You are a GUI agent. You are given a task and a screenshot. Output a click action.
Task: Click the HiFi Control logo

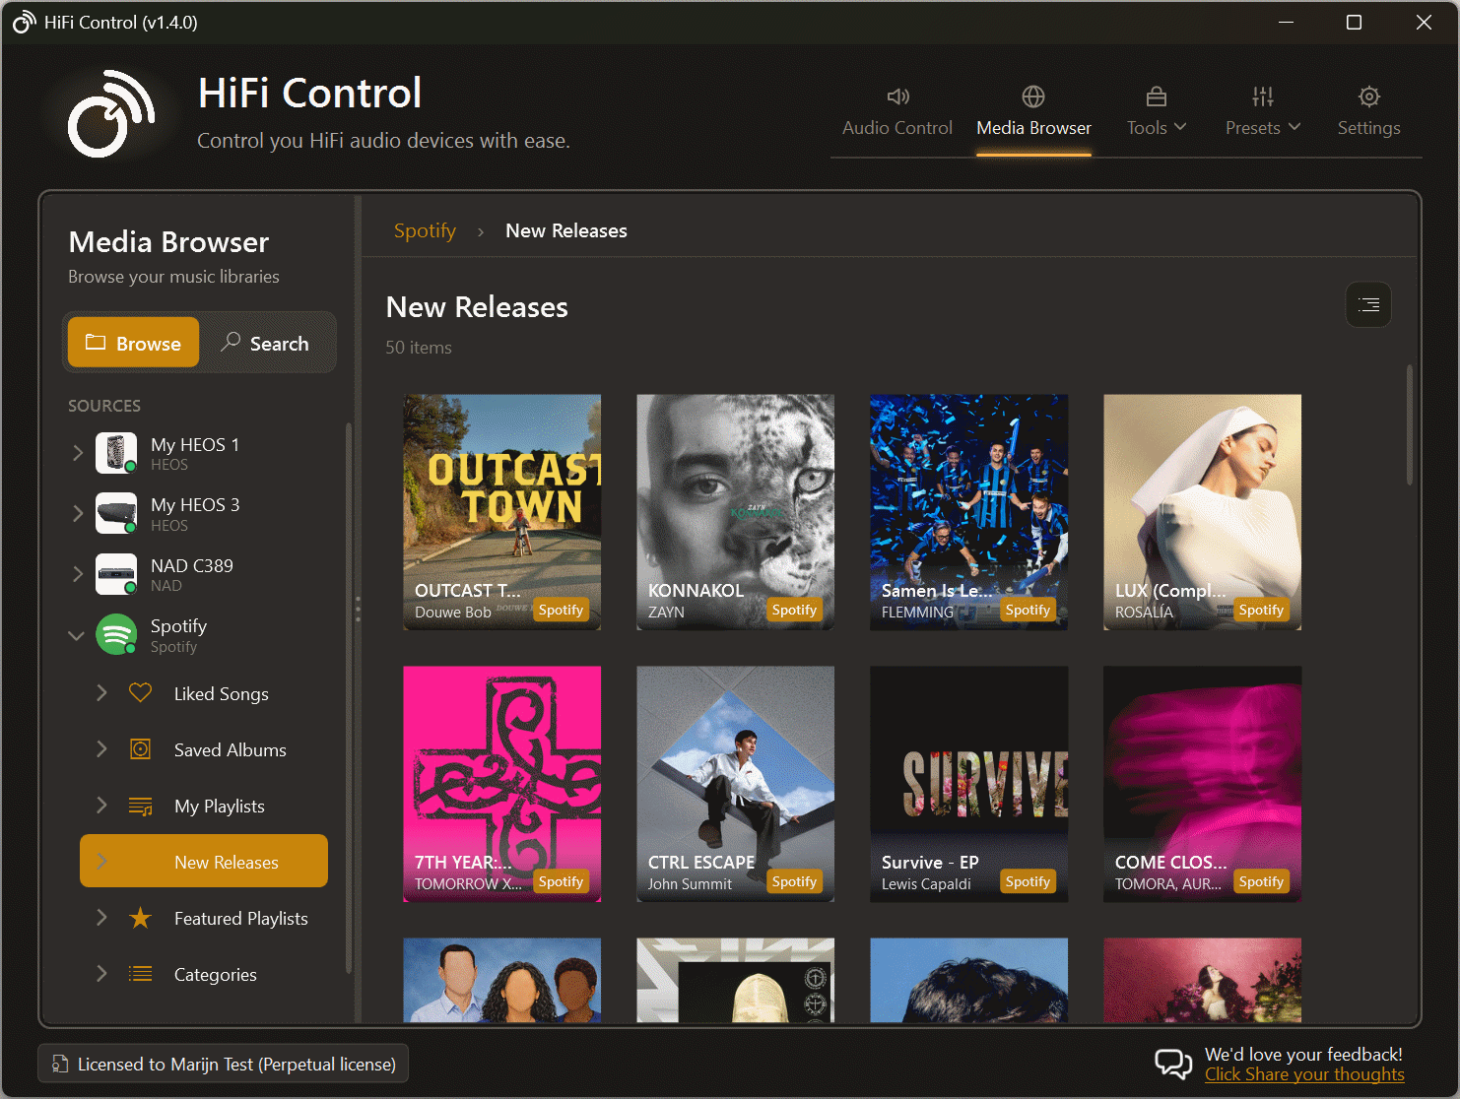coord(106,113)
